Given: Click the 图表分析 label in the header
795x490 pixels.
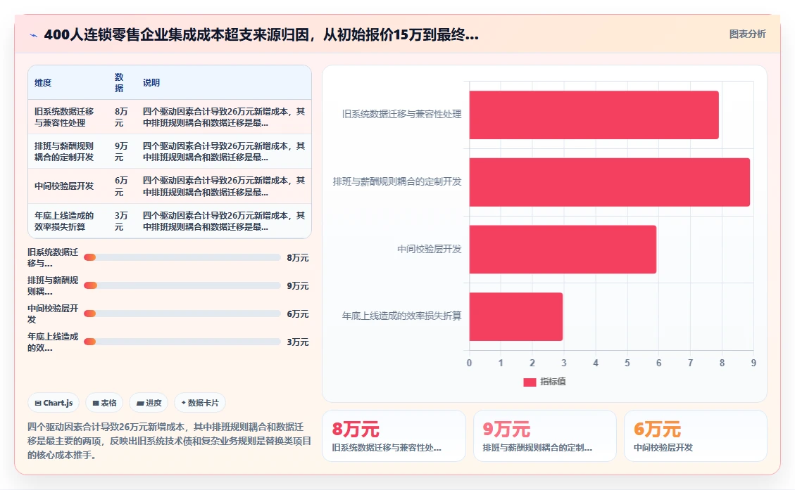Looking at the screenshot, I should pos(747,34).
